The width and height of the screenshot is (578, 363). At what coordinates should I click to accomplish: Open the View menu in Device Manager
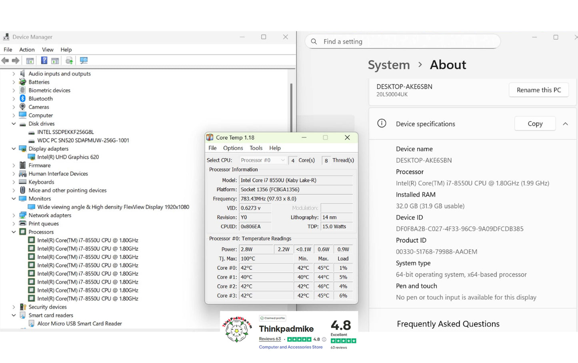point(48,50)
